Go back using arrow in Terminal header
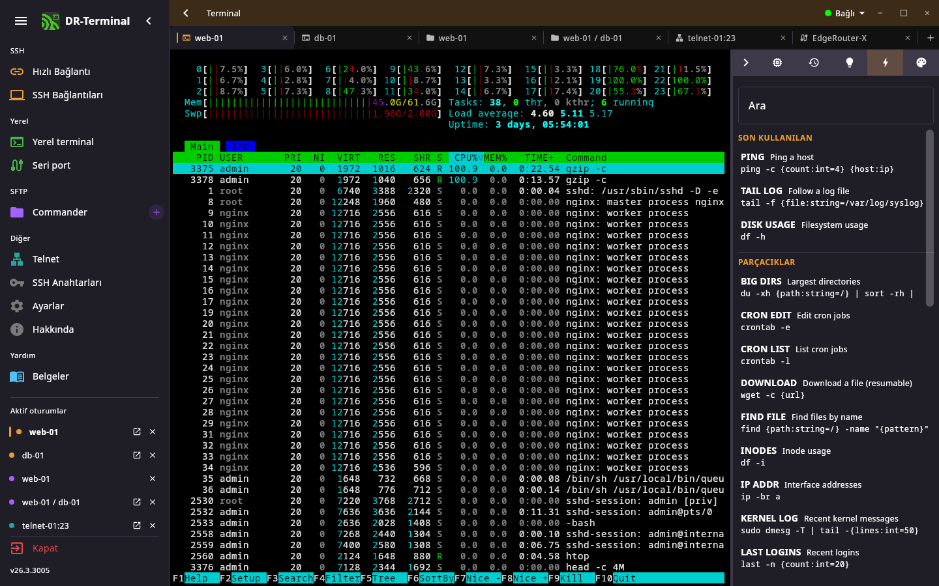Image resolution: width=939 pixels, height=586 pixels. pyautogui.click(x=186, y=13)
